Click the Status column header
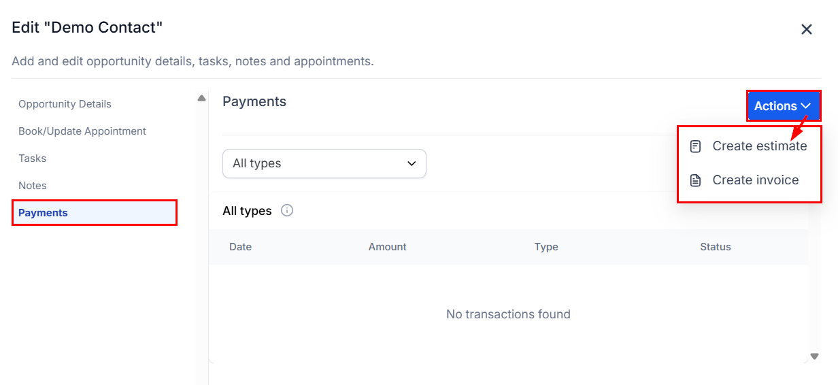 (716, 247)
